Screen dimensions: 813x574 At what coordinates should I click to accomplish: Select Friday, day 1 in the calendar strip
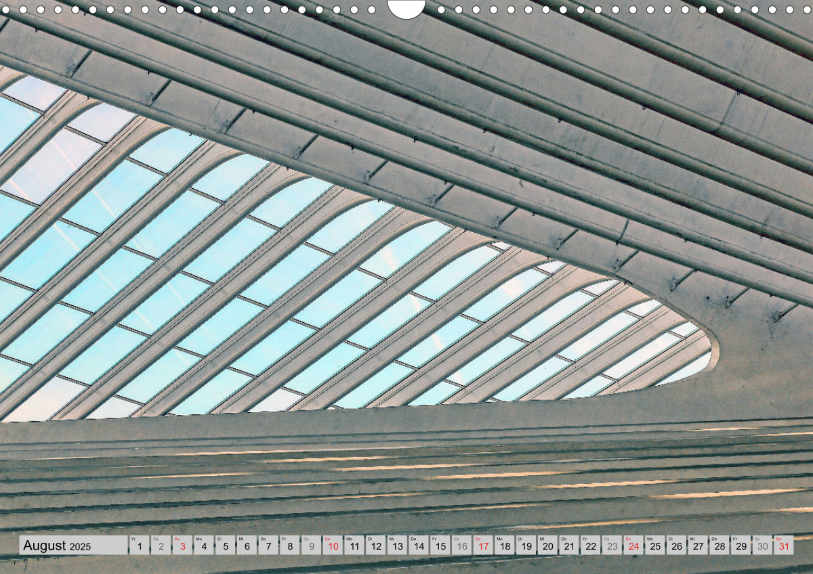point(139,545)
